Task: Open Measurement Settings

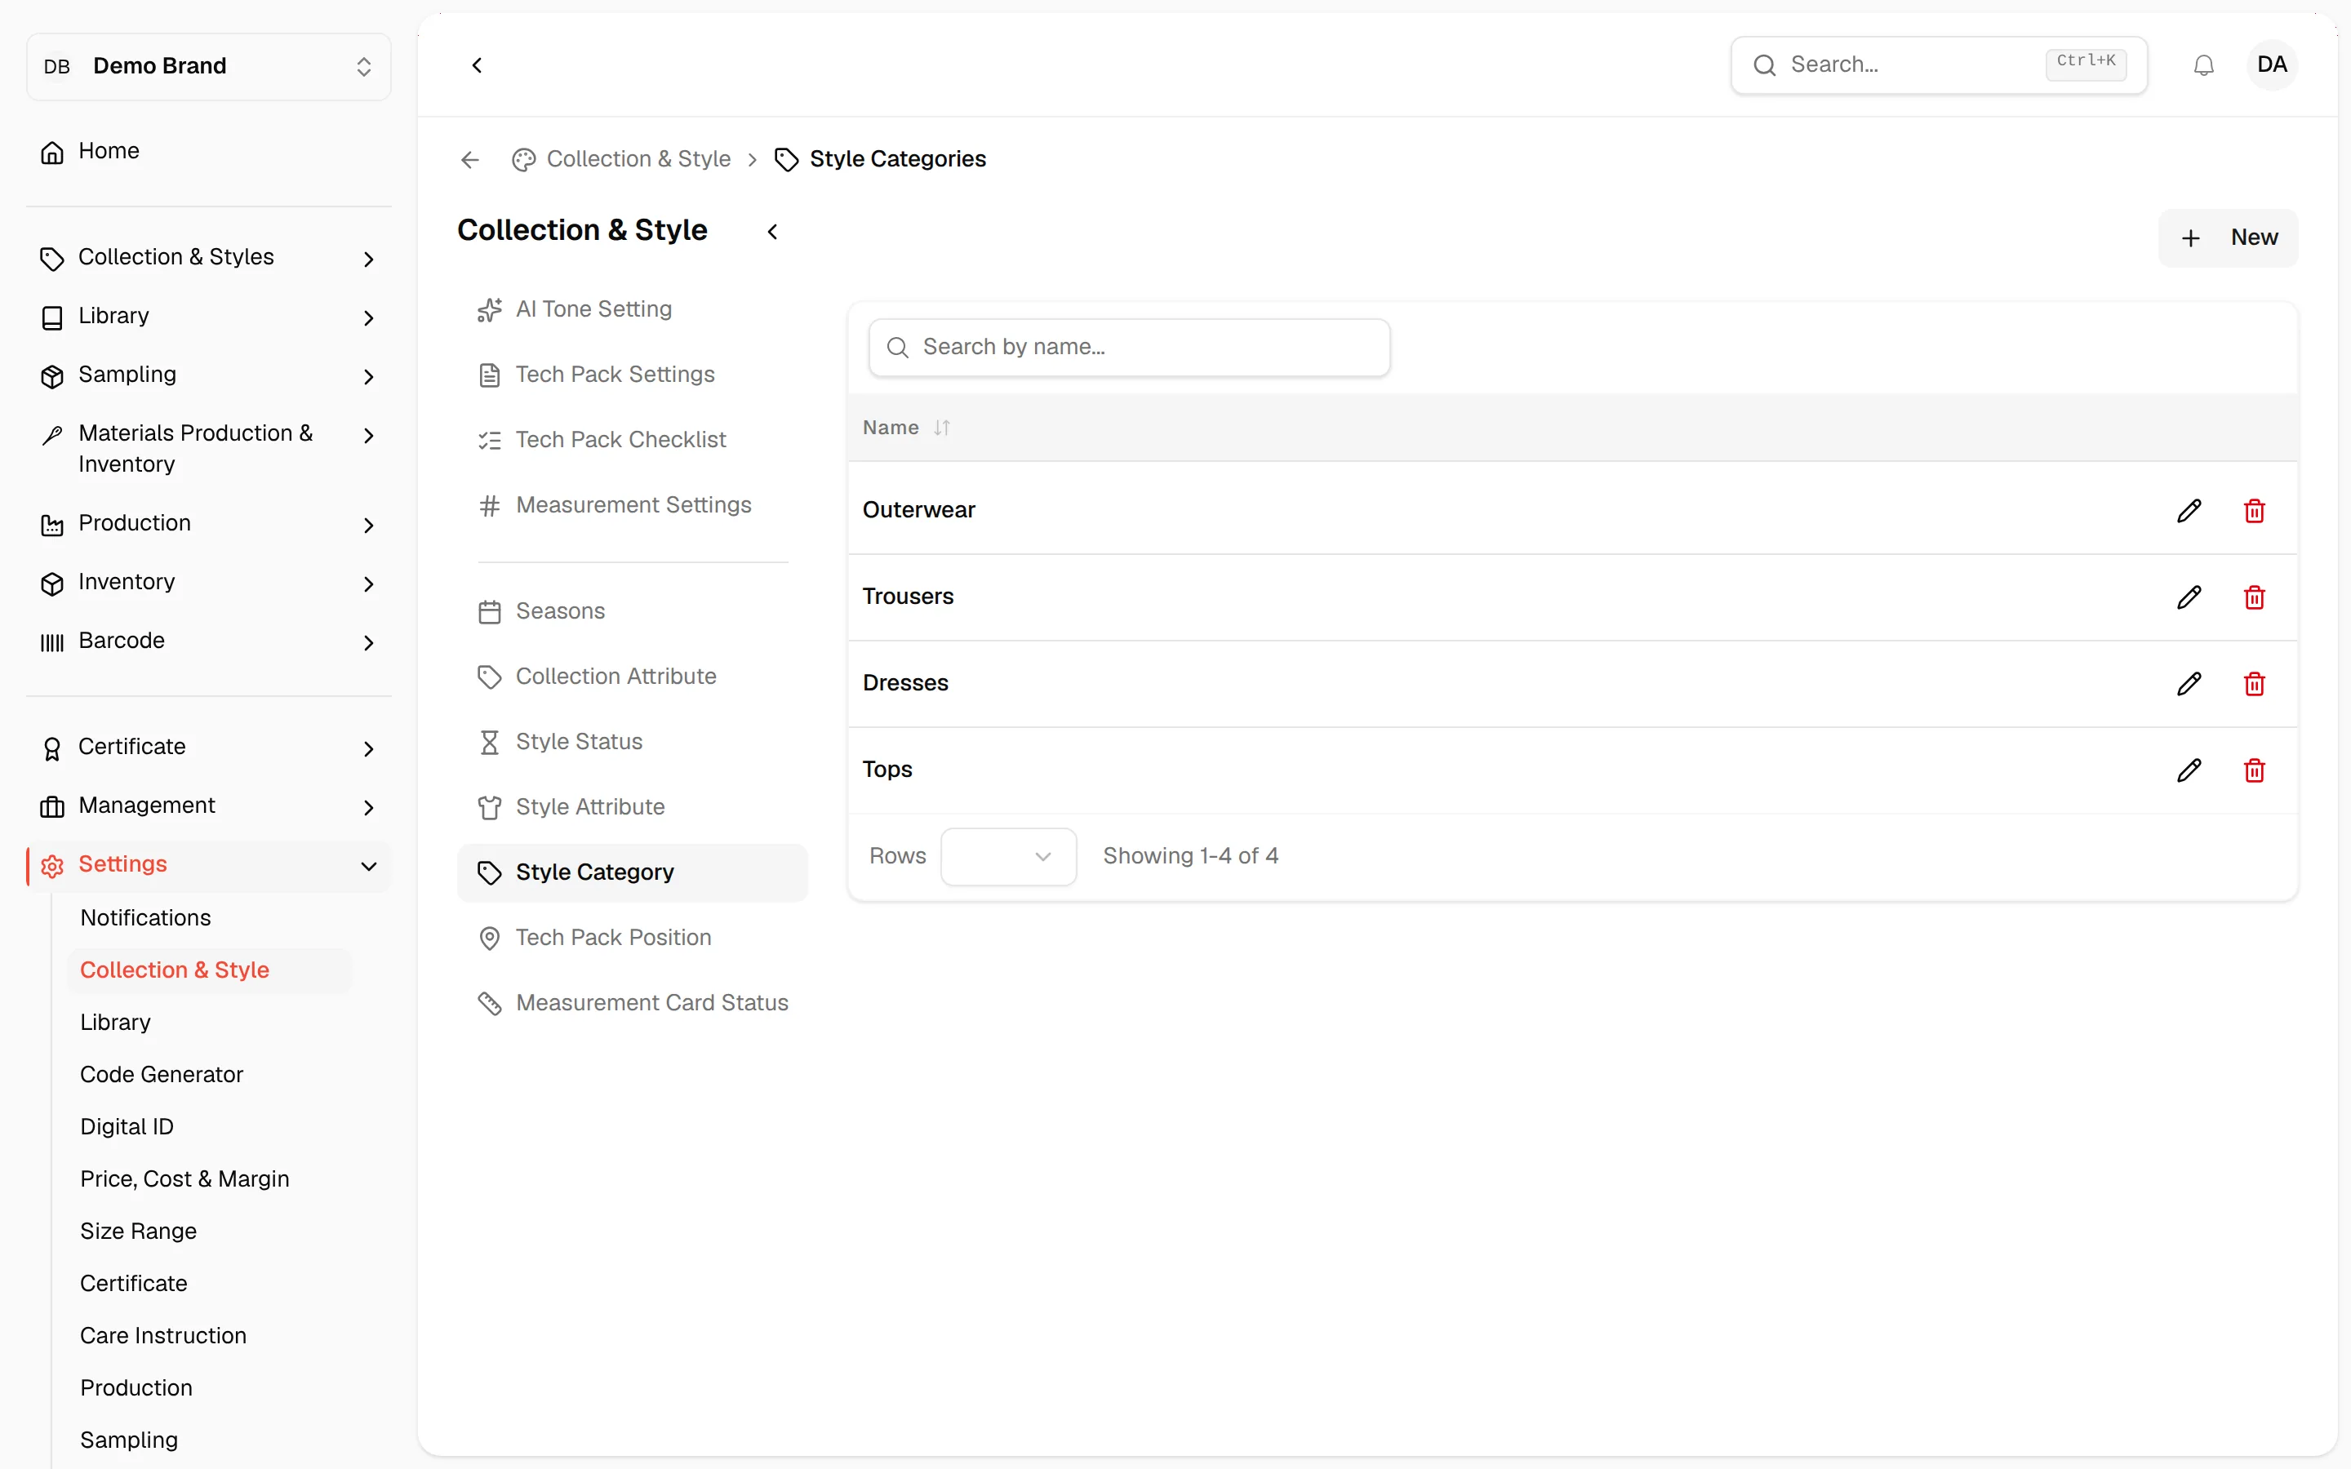Action: point(633,505)
